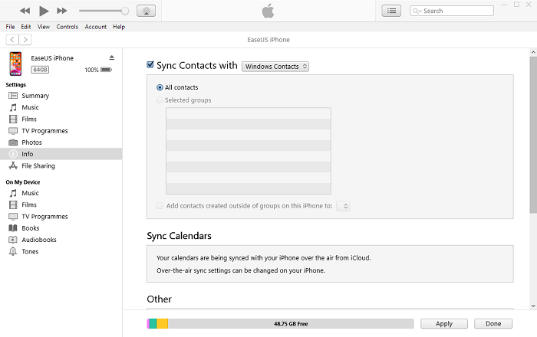
Task: Open the Account menu
Action: point(96,27)
